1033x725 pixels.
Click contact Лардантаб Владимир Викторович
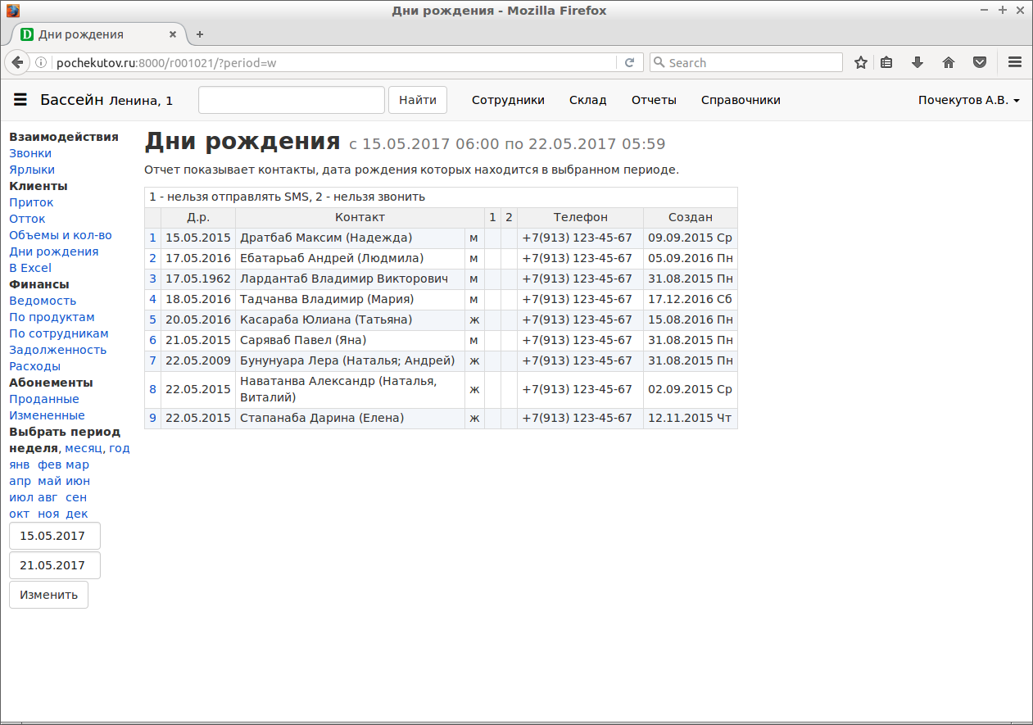344,279
